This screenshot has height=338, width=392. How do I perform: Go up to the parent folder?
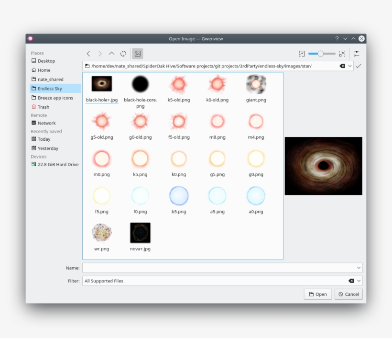[111, 53]
